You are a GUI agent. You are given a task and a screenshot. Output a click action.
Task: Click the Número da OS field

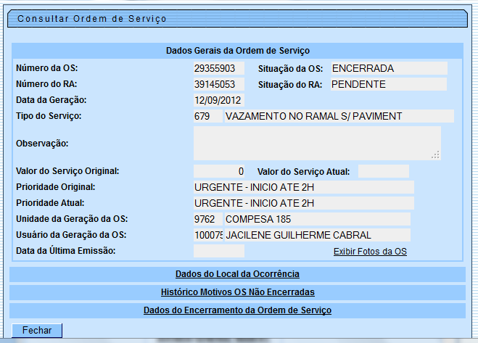218,69
